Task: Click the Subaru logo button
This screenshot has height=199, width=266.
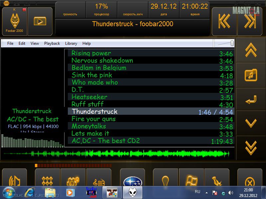Action: click(x=132, y=177)
